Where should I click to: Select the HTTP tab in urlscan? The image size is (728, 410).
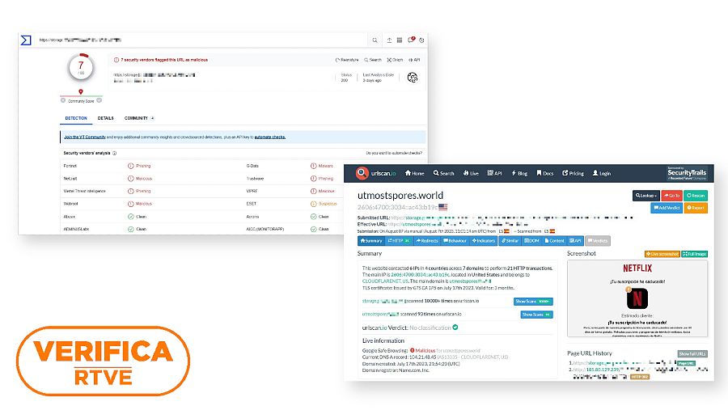(x=399, y=240)
